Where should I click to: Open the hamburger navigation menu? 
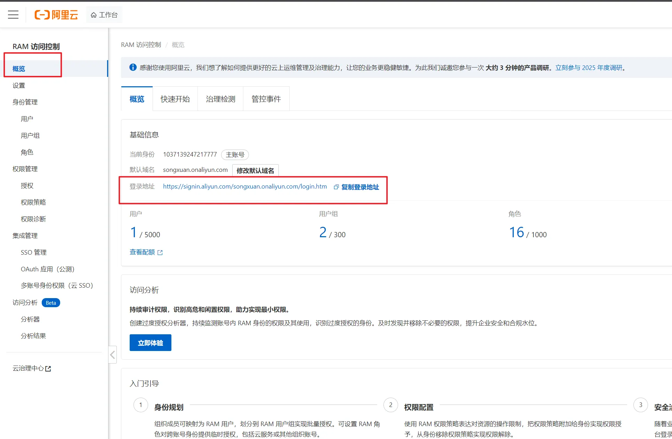coord(13,15)
